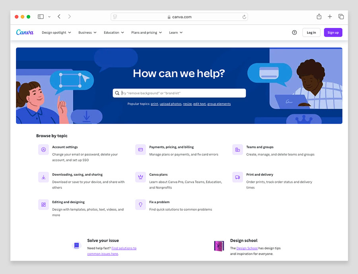The image size is (358, 274).
Task: Open Account settings topic title
Action: click(x=65, y=147)
